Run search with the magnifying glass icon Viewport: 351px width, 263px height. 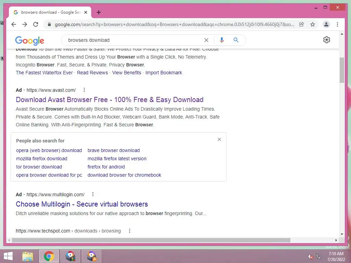click(236, 40)
